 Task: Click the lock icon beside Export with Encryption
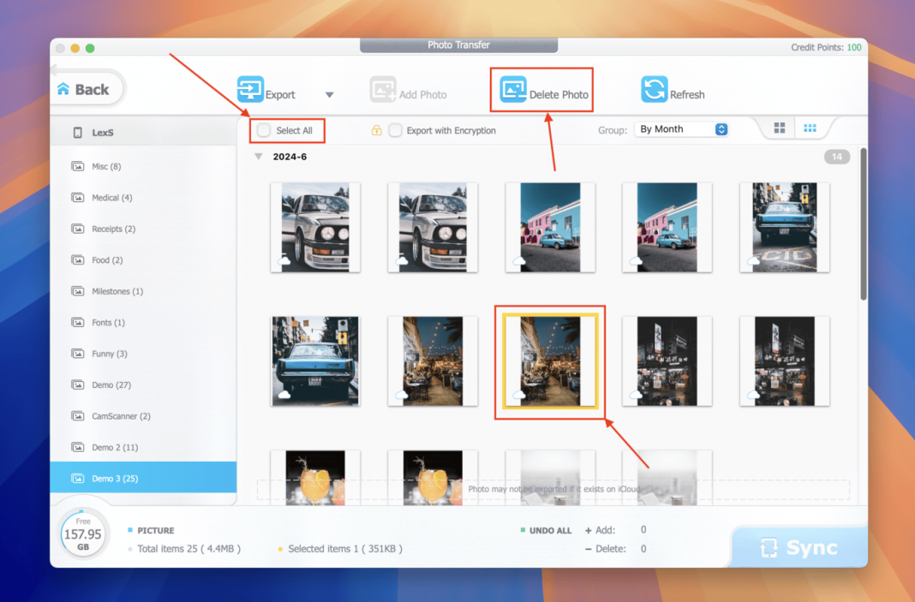(377, 130)
